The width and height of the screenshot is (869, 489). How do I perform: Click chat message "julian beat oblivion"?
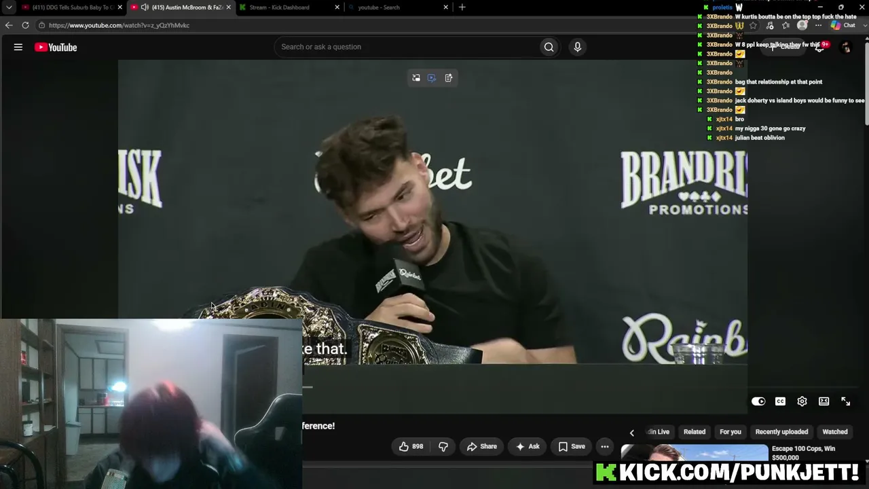point(760,138)
